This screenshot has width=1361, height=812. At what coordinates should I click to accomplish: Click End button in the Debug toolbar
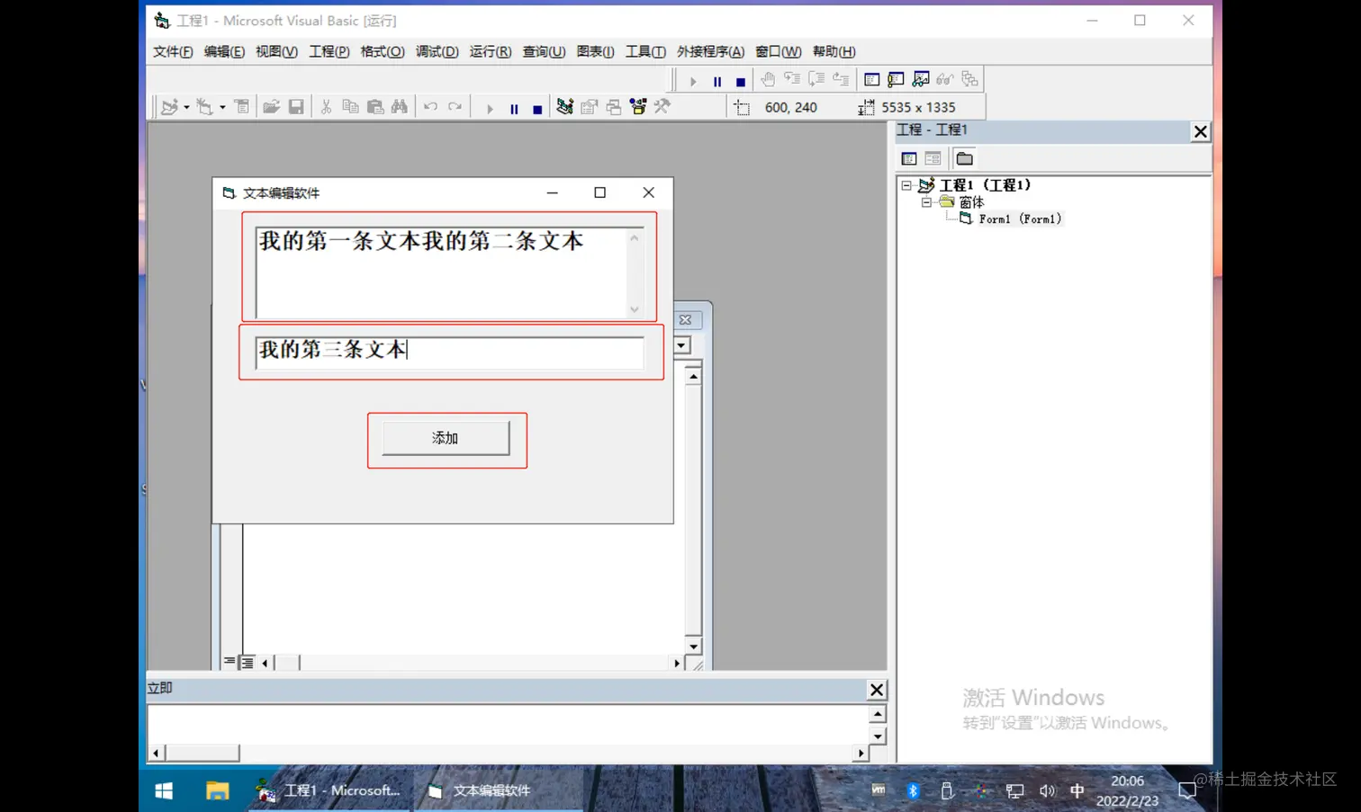pos(741,81)
